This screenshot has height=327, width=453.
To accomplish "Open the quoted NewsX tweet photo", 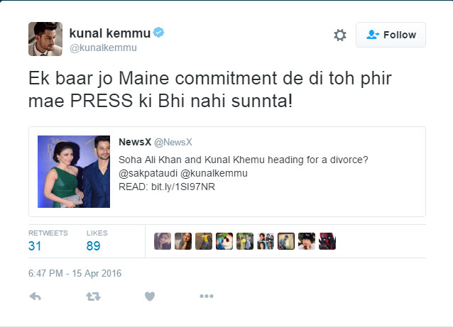I will [x=73, y=171].
